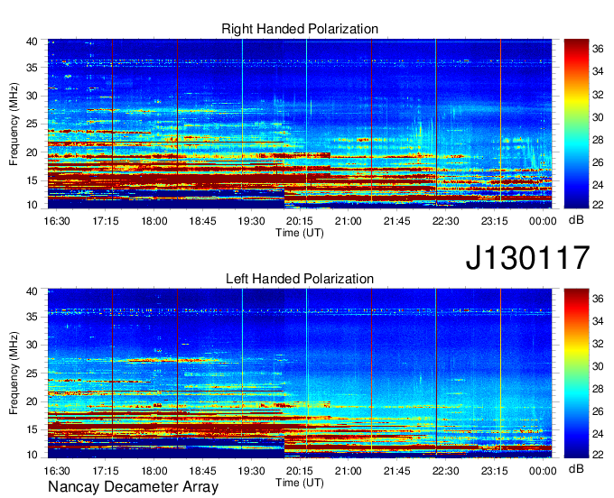614x498 pixels.
Task: Click the "20:15" tick on top time axis
Action: pos(300,221)
